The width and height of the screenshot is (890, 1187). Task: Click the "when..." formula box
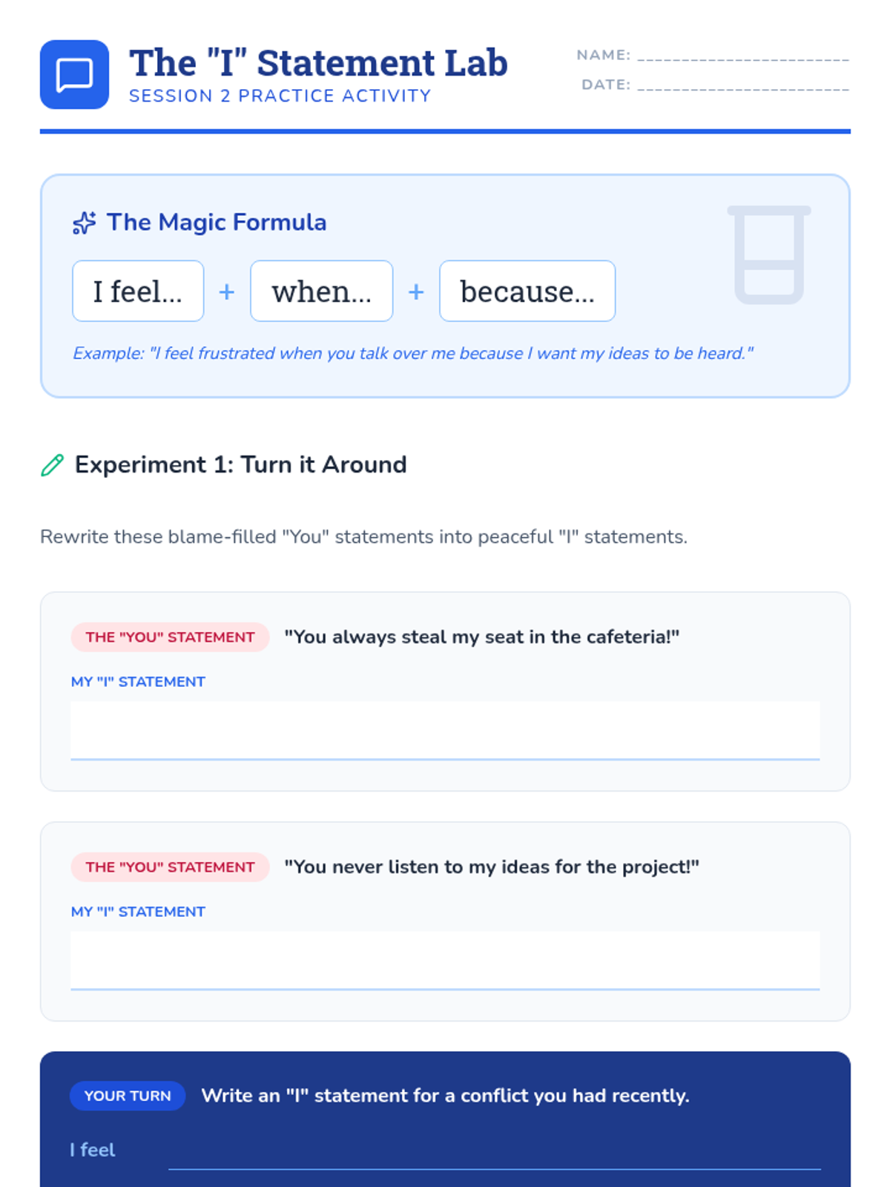pos(321,292)
